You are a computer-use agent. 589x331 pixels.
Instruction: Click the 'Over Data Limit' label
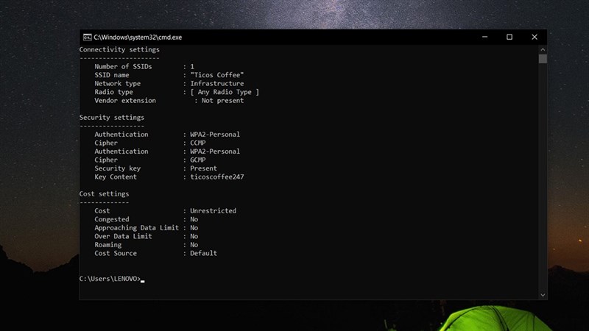pos(123,236)
